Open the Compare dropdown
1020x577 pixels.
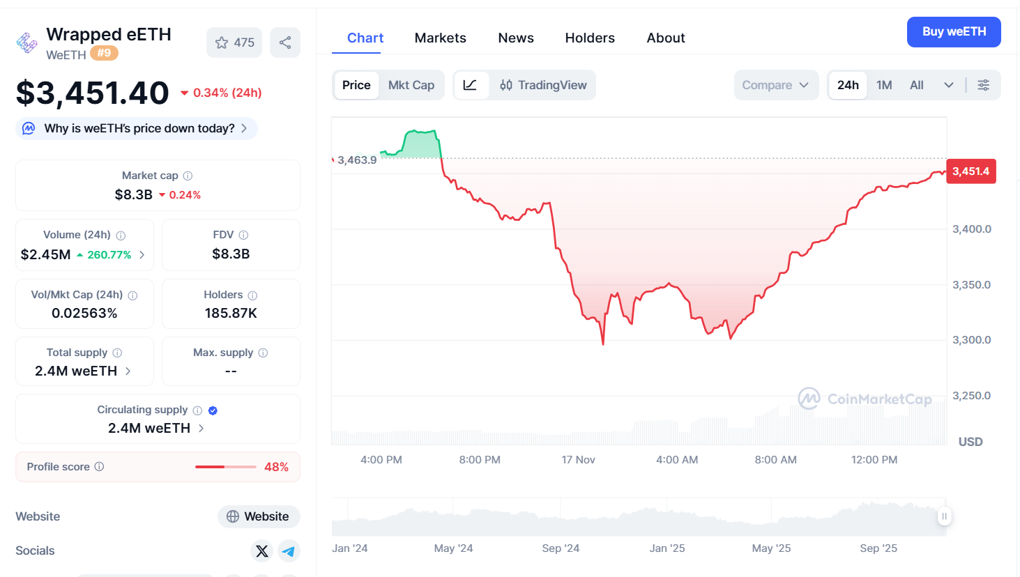pos(775,85)
